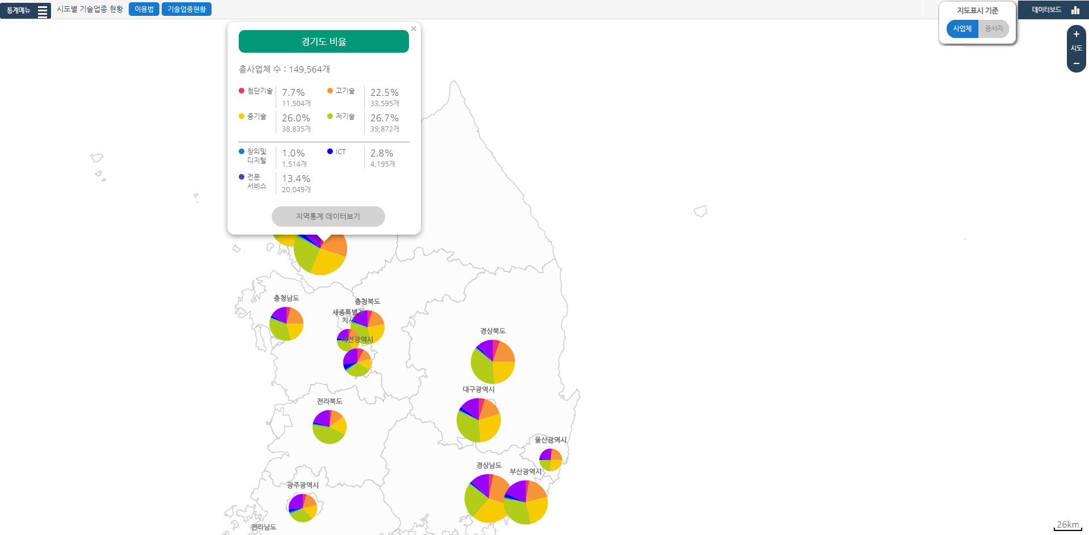Open the 통계메뉴 hamburger menu icon
The height and width of the screenshot is (535, 1089).
(43, 11)
